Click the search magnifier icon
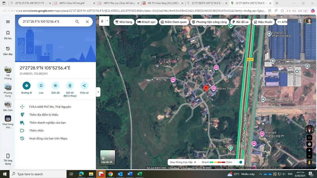The width and height of the screenshot is (317, 178). click(x=77, y=22)
